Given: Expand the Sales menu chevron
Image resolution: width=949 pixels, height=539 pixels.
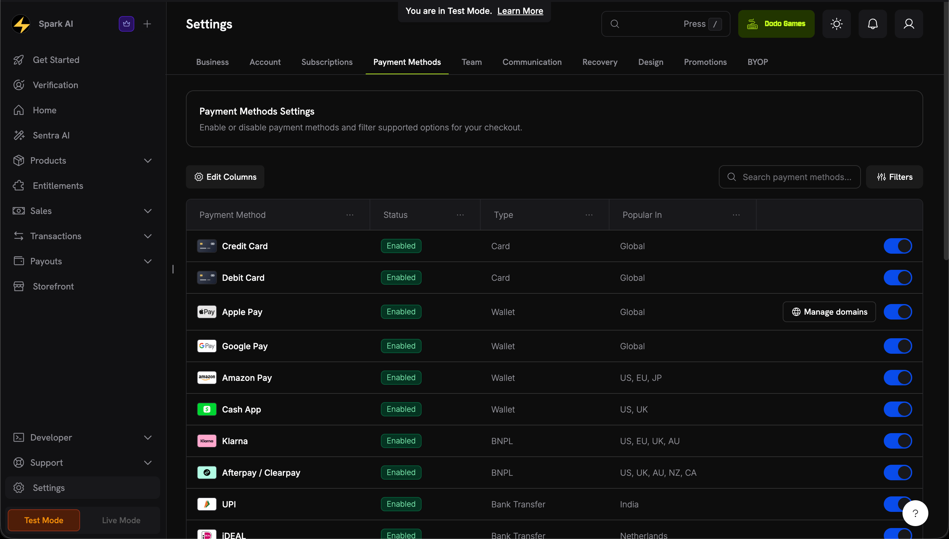Looking at the screenshot, I should coord(148,211).
